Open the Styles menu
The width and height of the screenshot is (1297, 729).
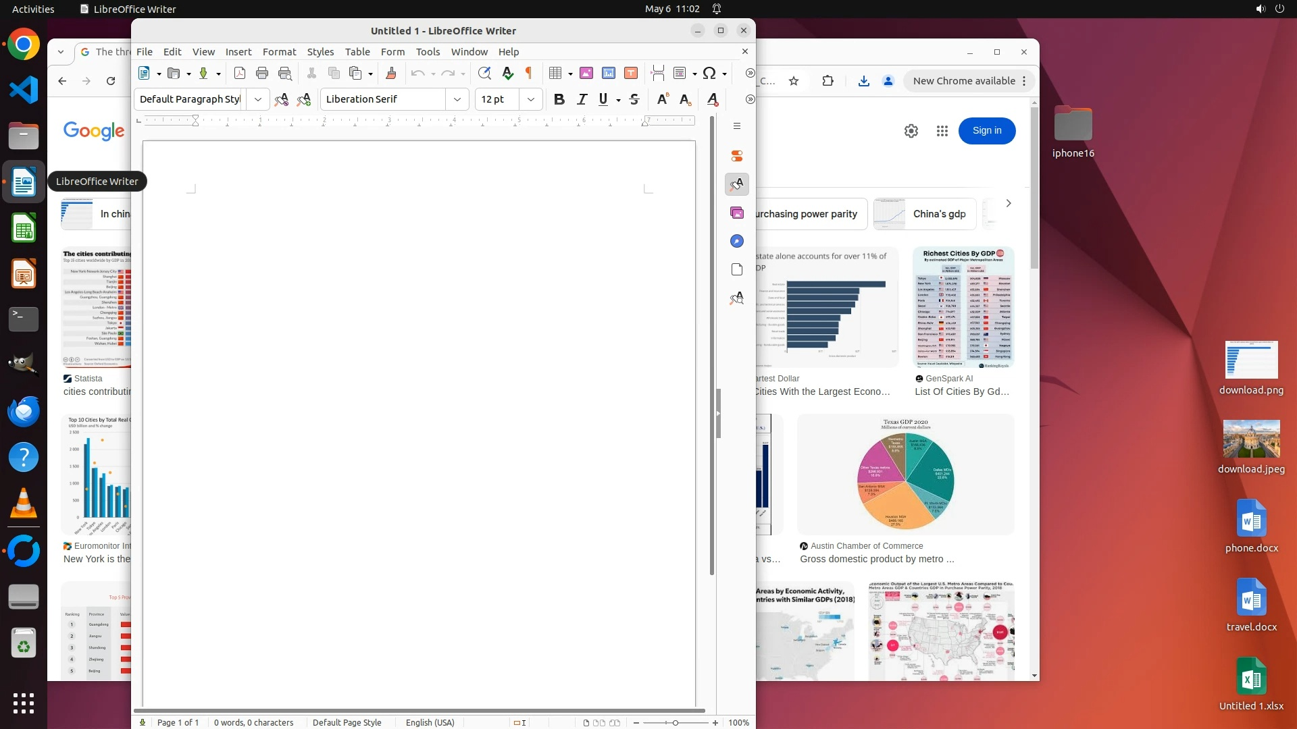pos(320,52)
